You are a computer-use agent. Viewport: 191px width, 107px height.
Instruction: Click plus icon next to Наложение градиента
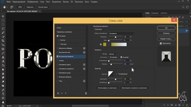(x=84, y=69)
